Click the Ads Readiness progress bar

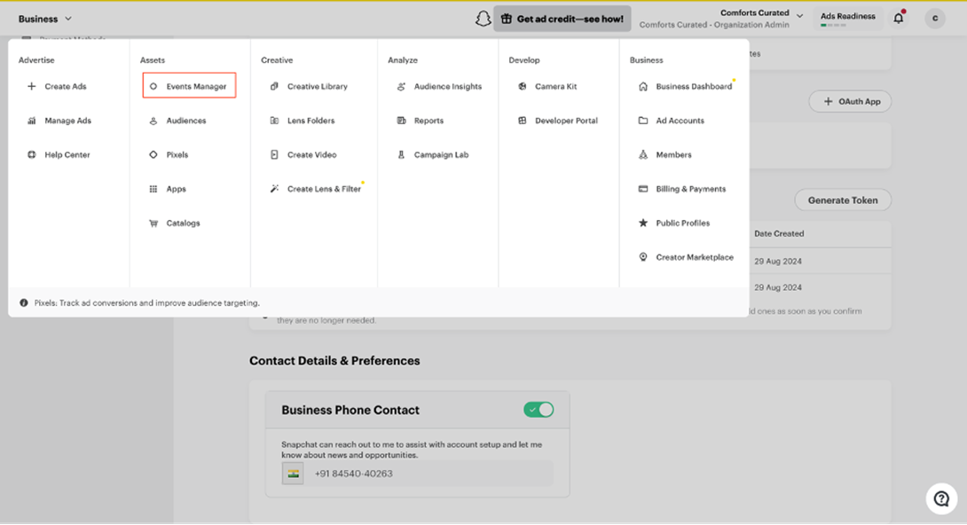pos(833,25)
